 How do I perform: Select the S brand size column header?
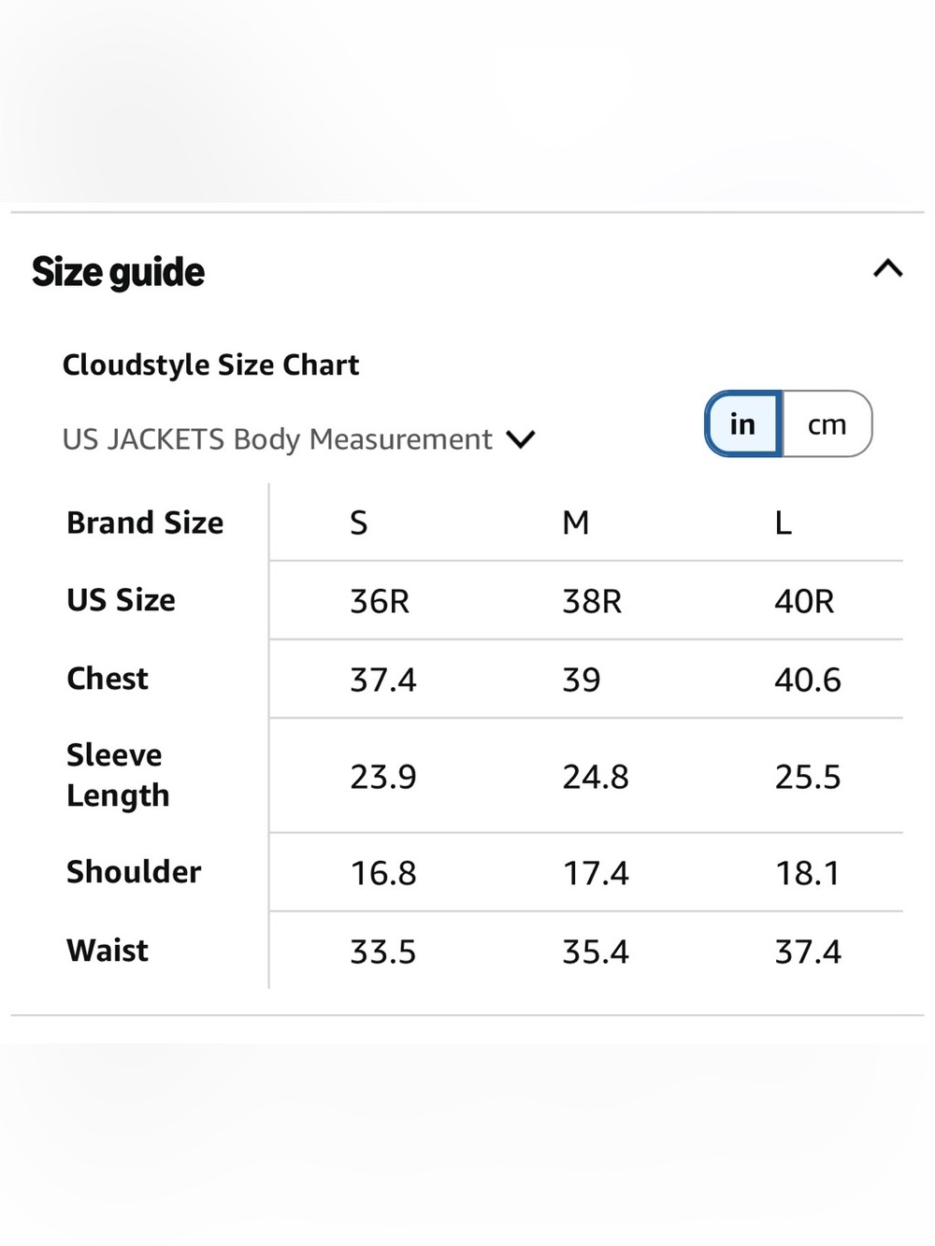click(359, 523)
